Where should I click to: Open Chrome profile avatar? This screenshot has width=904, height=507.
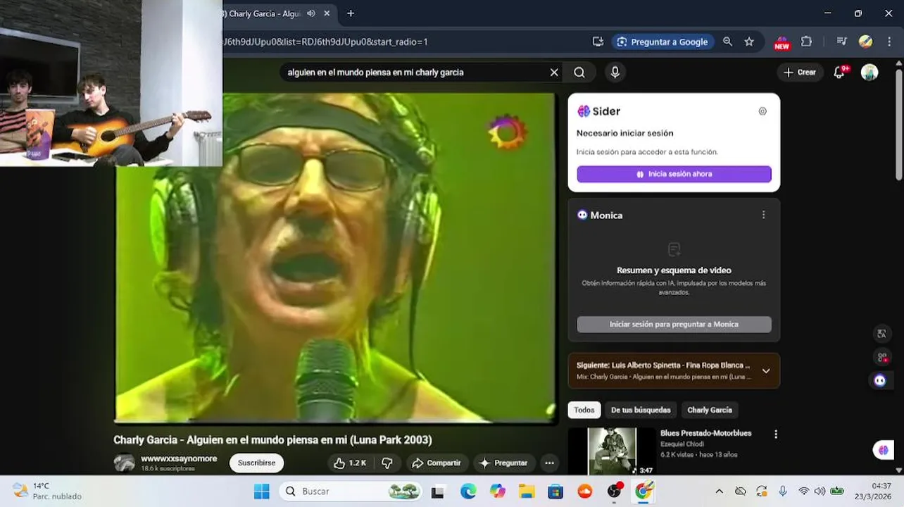(x=865, y=42)
